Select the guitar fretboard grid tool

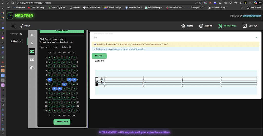[32, 51]
